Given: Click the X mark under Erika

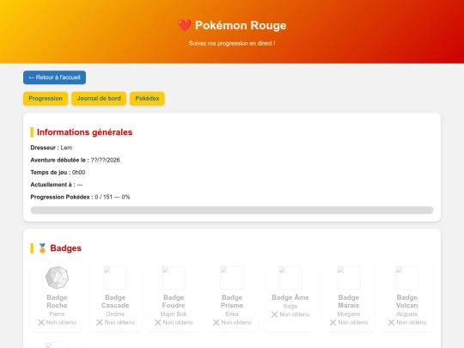Looking at the screenshot, I should [216, 322].
